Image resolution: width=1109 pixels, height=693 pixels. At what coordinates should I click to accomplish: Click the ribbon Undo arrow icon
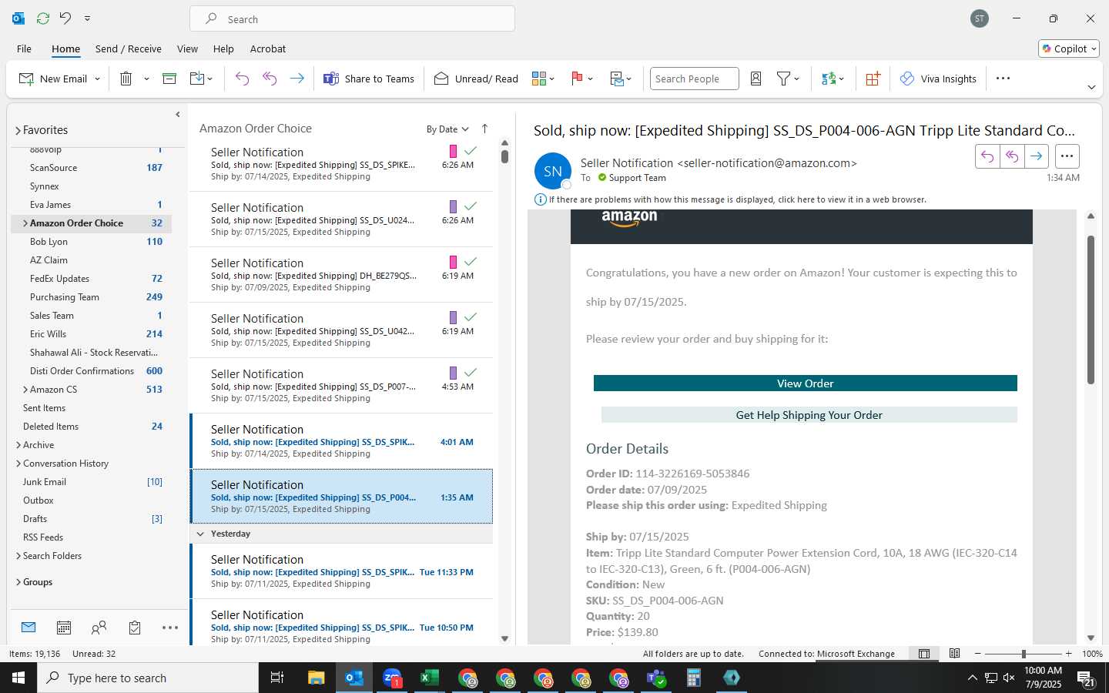242,79
